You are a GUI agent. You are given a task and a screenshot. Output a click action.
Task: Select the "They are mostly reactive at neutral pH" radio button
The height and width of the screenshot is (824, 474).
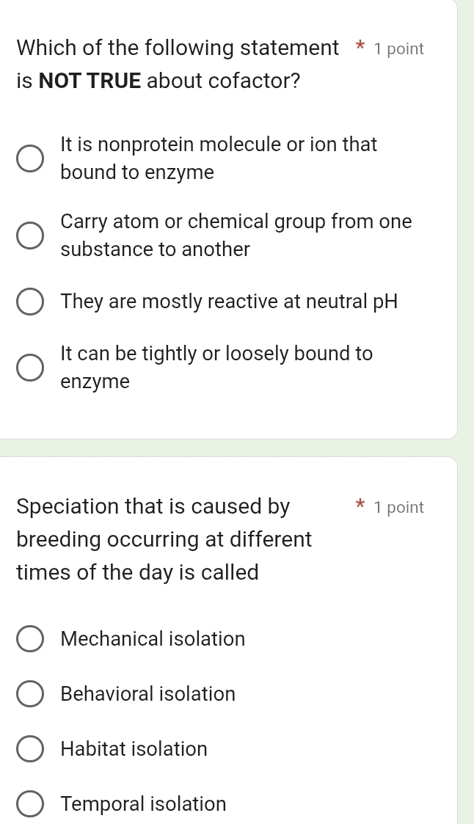click(x=29, y=302)
